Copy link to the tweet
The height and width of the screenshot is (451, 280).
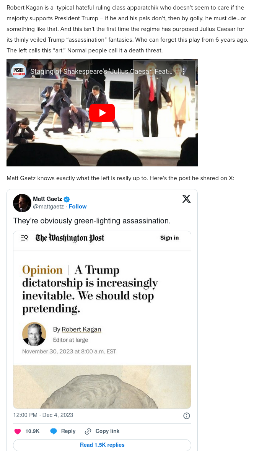tap(102, 431)
